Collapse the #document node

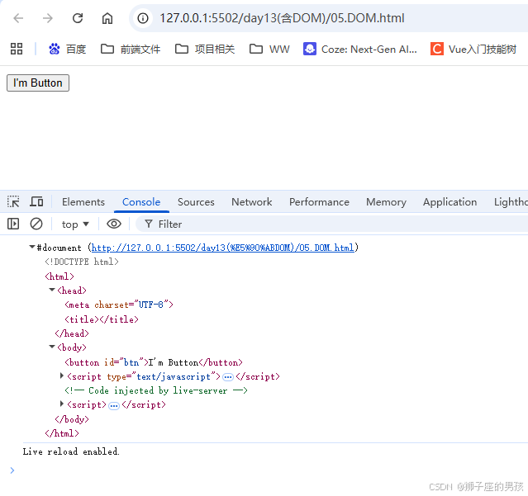click(32, 247)
